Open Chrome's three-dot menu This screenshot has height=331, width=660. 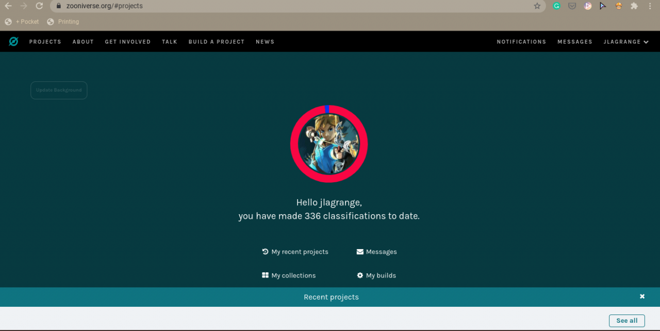650,6
